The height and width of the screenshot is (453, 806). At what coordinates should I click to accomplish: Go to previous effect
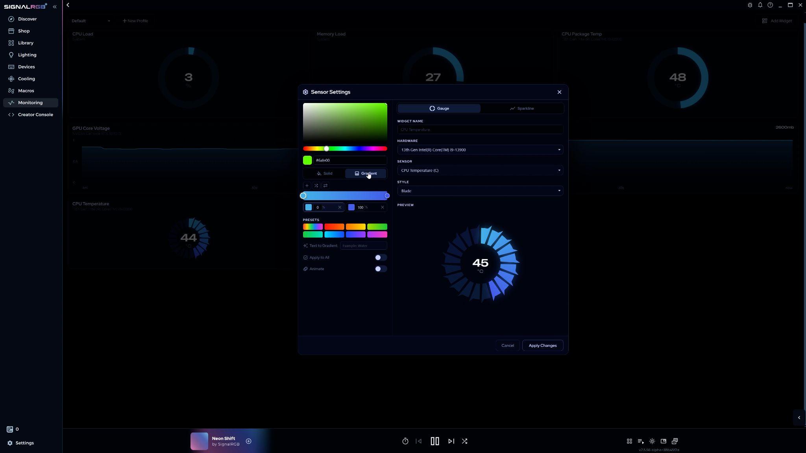click(419, 441)
